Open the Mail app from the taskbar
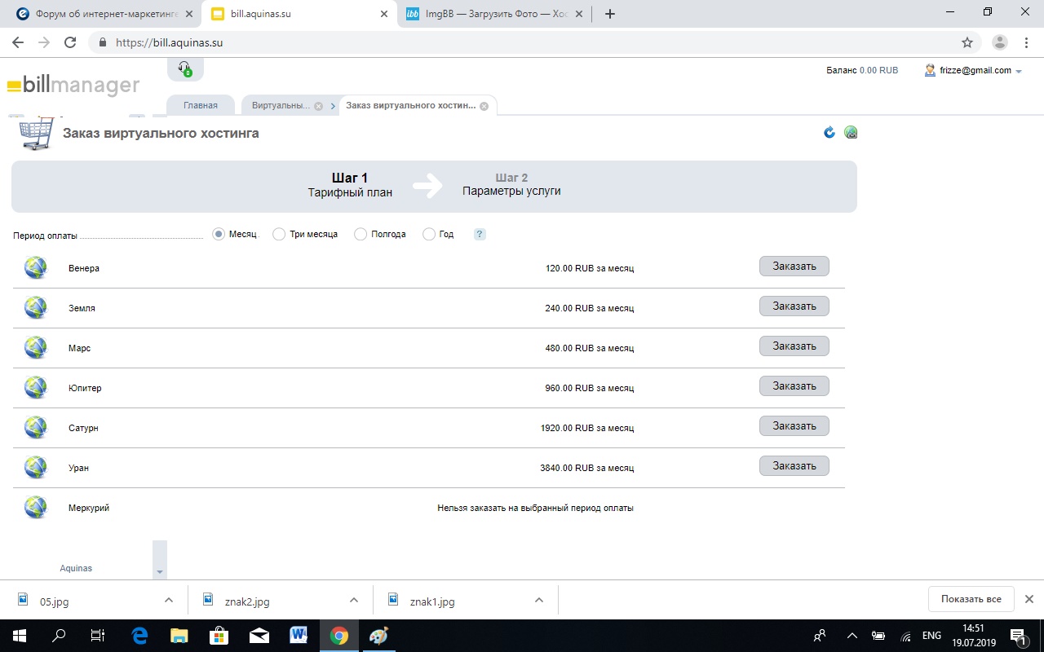Viewport: 1044px width, 652px height. (259, 636)
